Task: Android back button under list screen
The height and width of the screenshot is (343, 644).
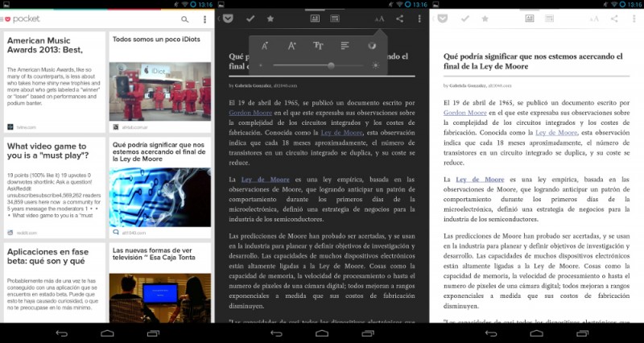Action: [x=62, y=333]
